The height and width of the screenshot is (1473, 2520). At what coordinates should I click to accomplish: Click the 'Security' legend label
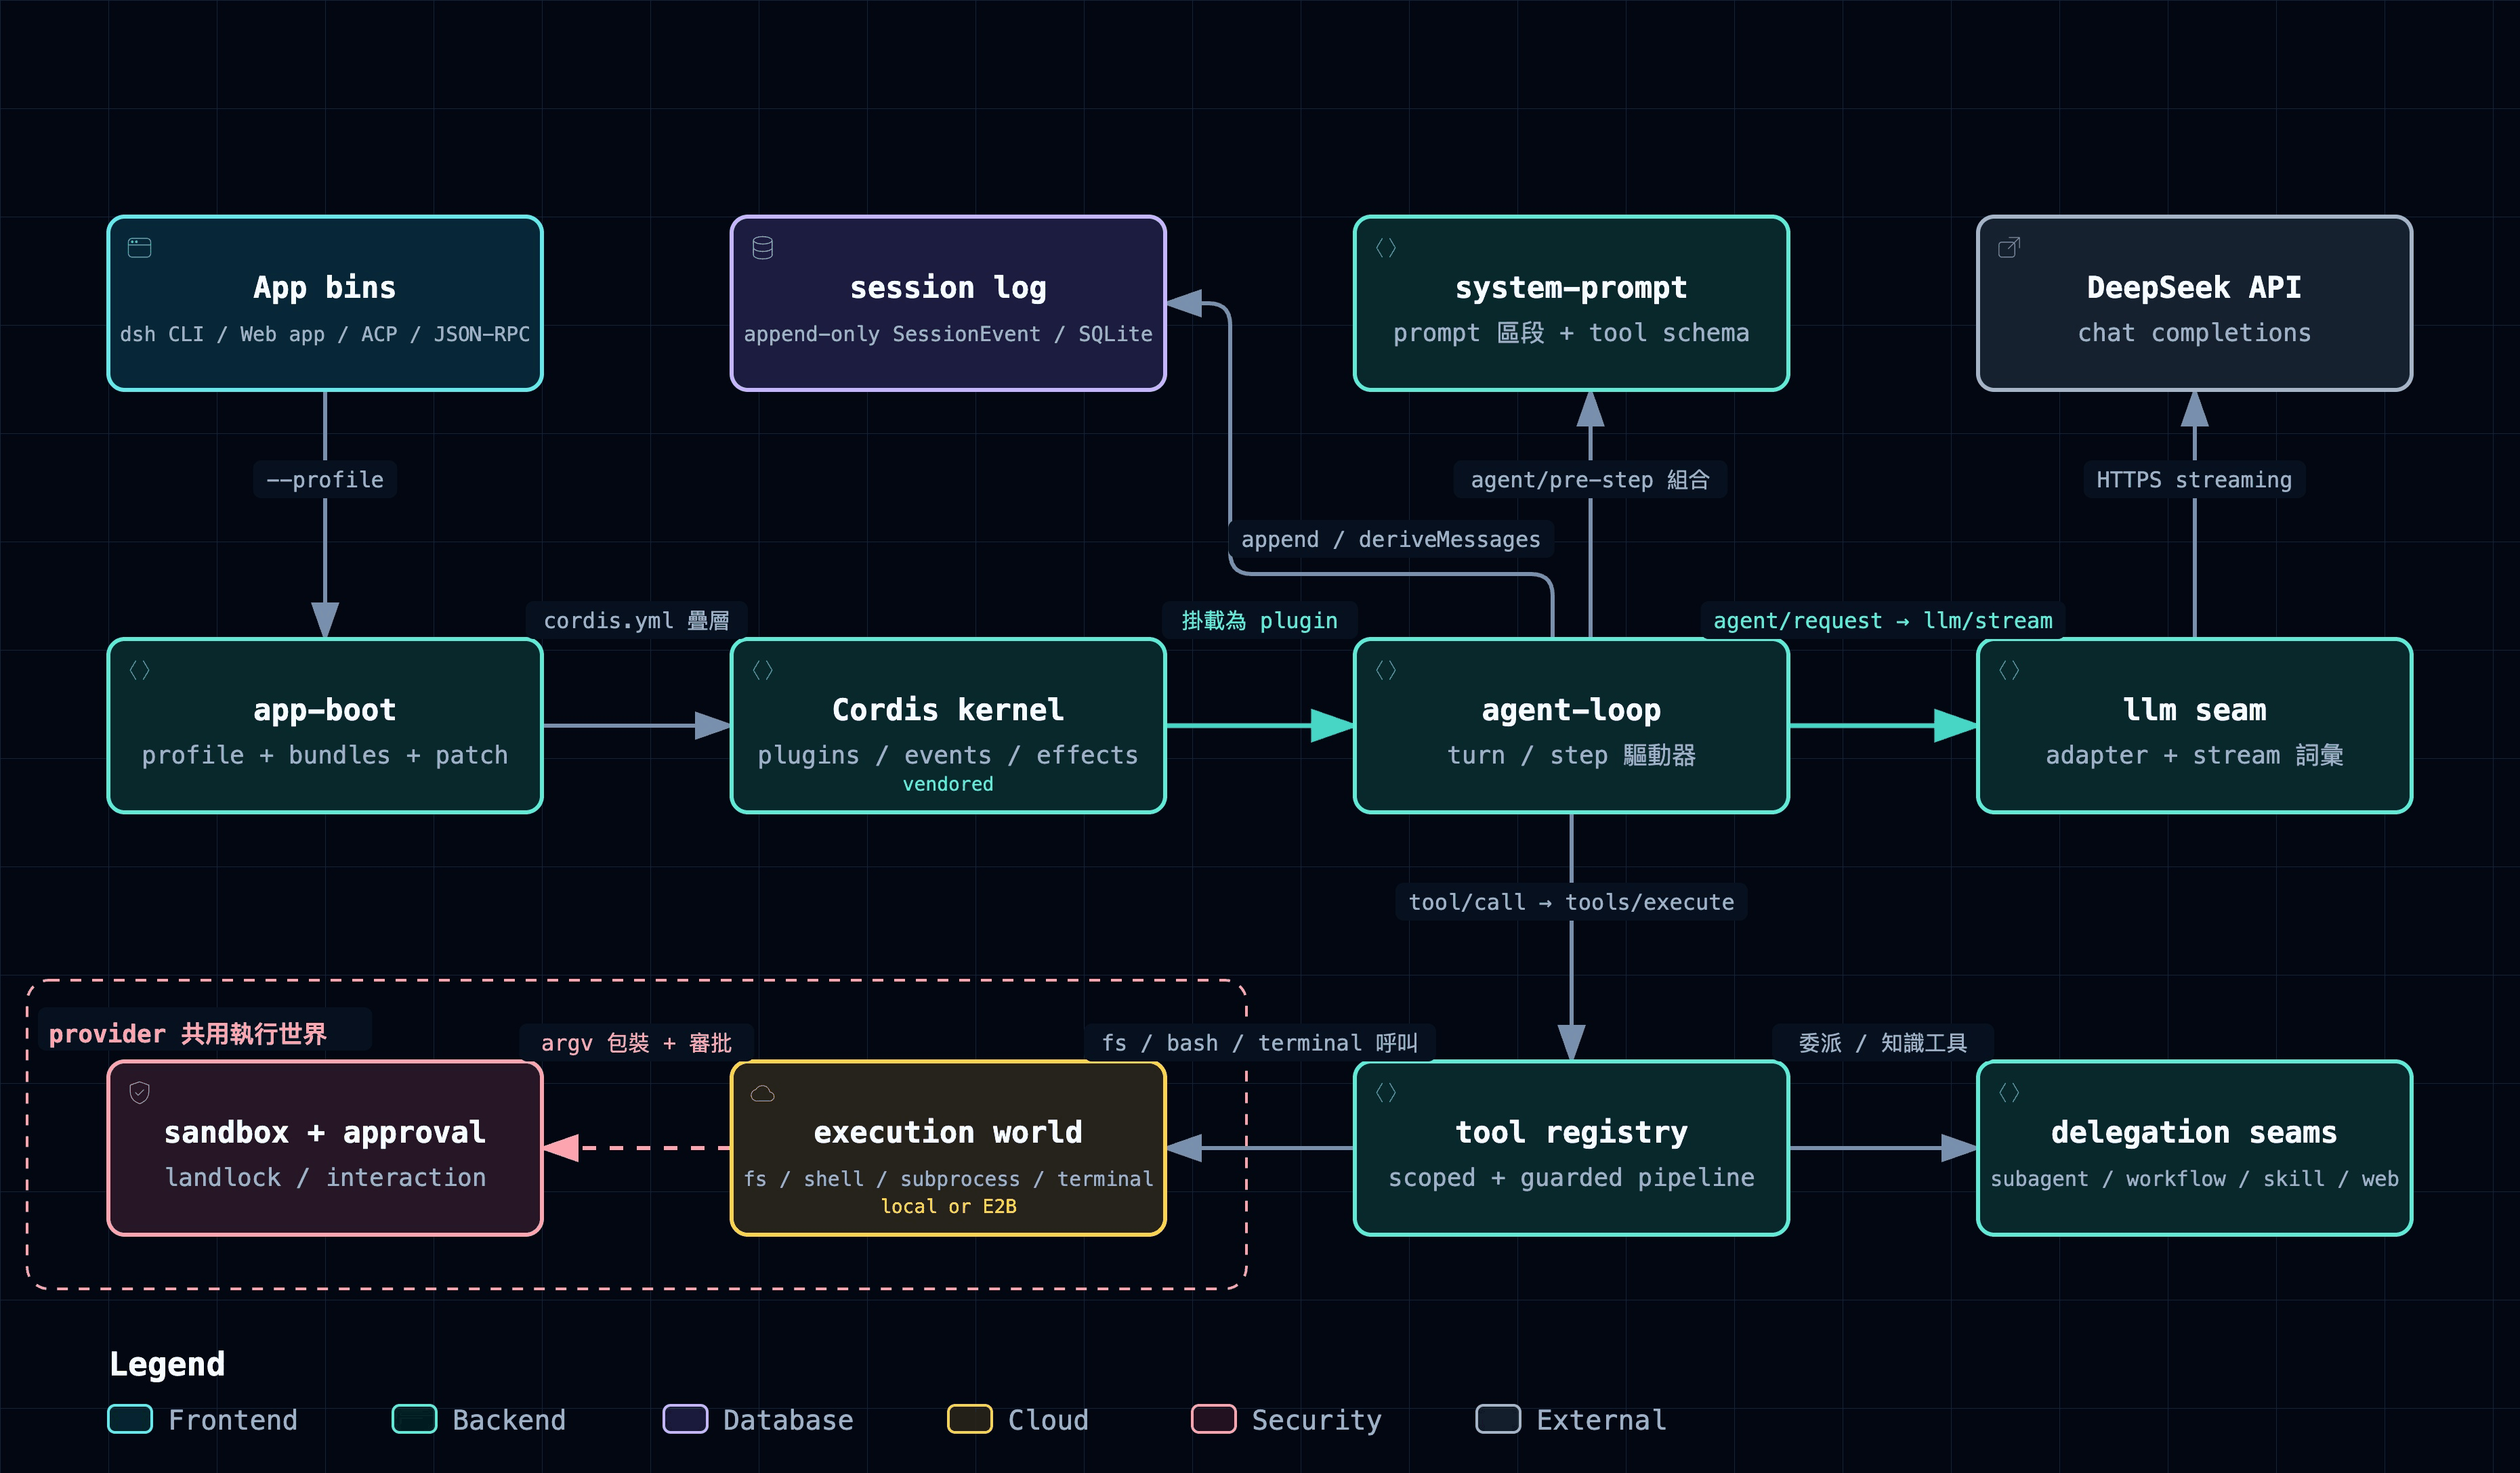pyautogui.click(x=1317, y=1420)
